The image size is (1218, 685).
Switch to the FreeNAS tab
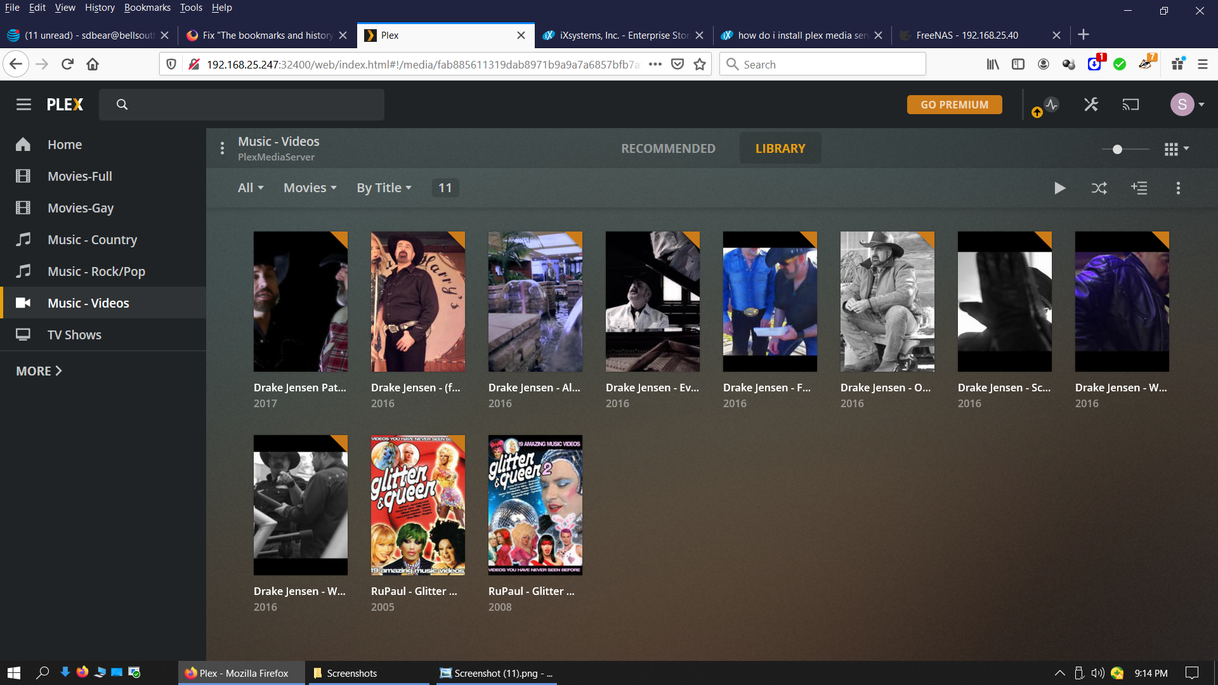pyautogui.click(x=980, y=36)
